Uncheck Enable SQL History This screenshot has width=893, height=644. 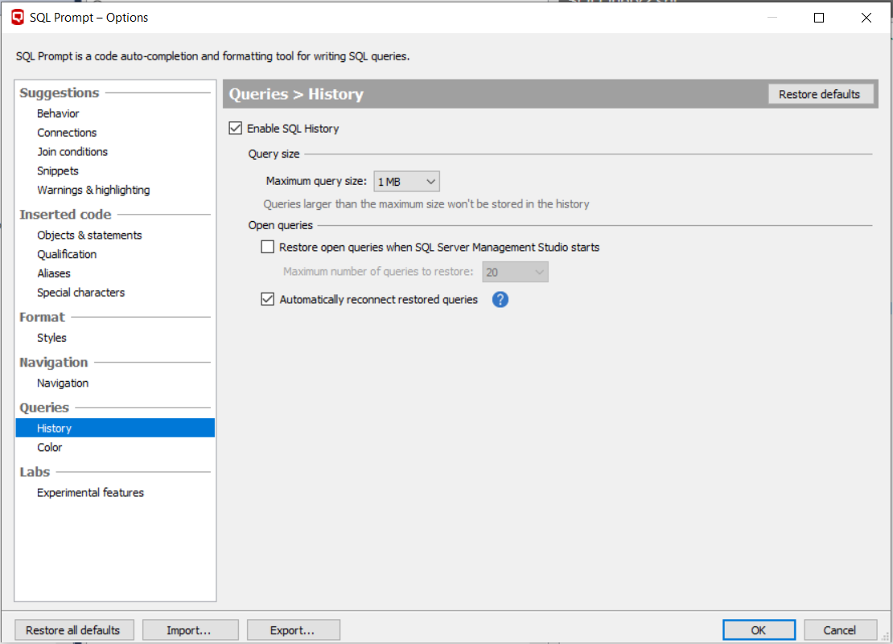pos(235,128)
